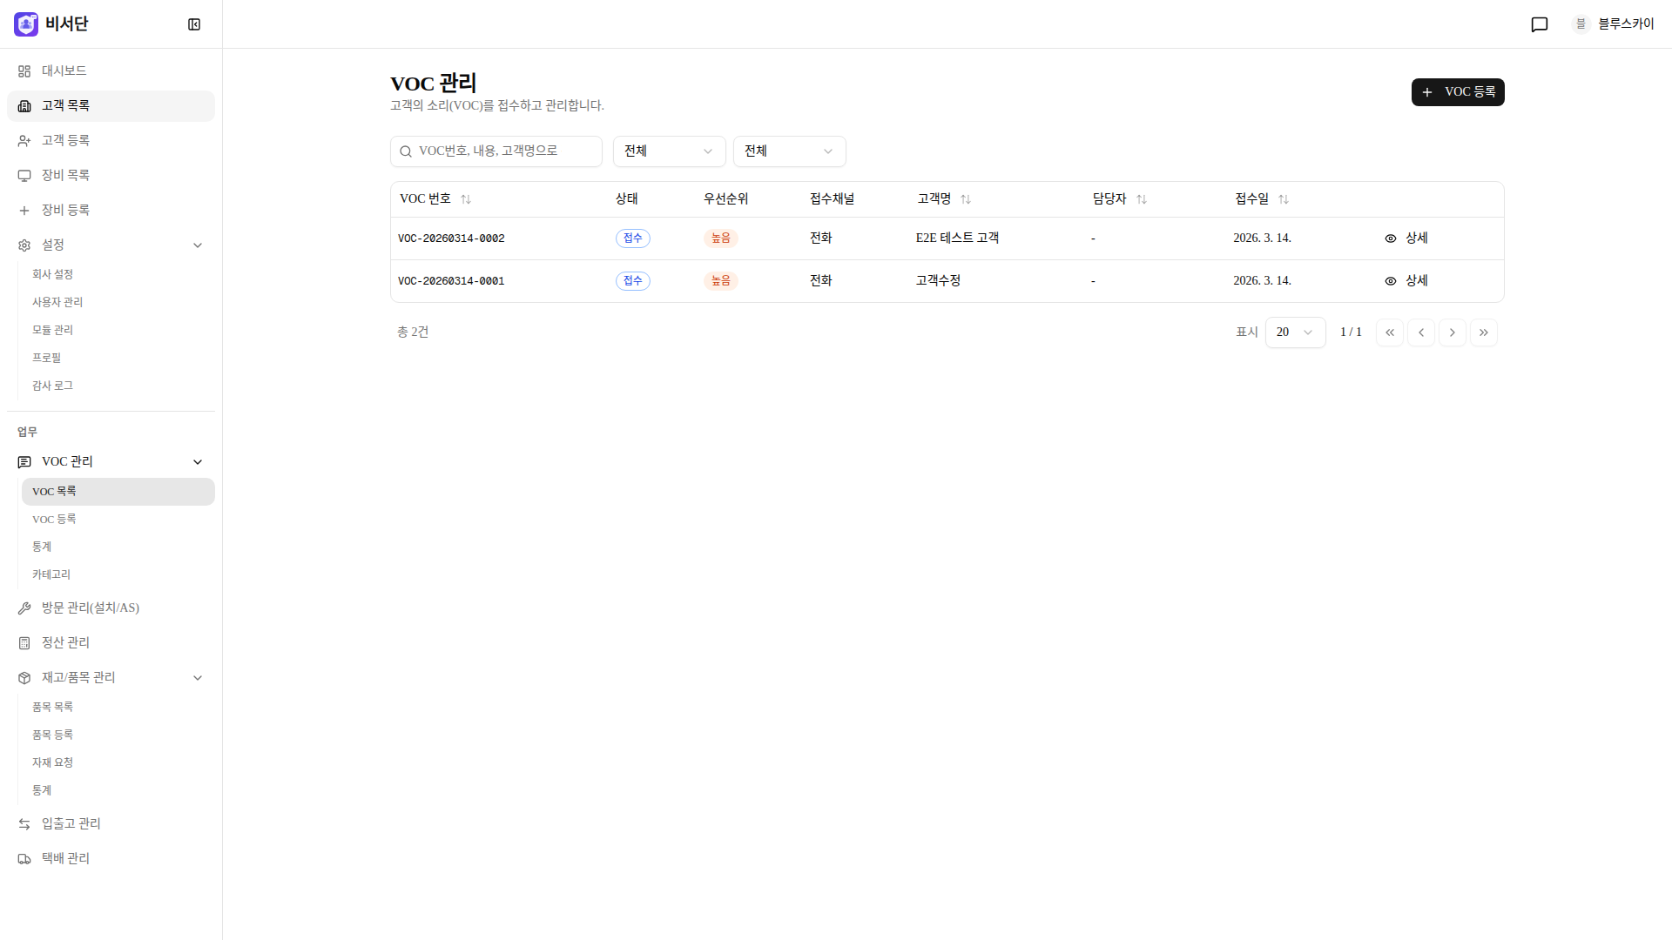The height and width of the screenshot is (940, 1672).
Task: Click the 접수 status badge for VOC-20260314-0002
Action: 633,238
